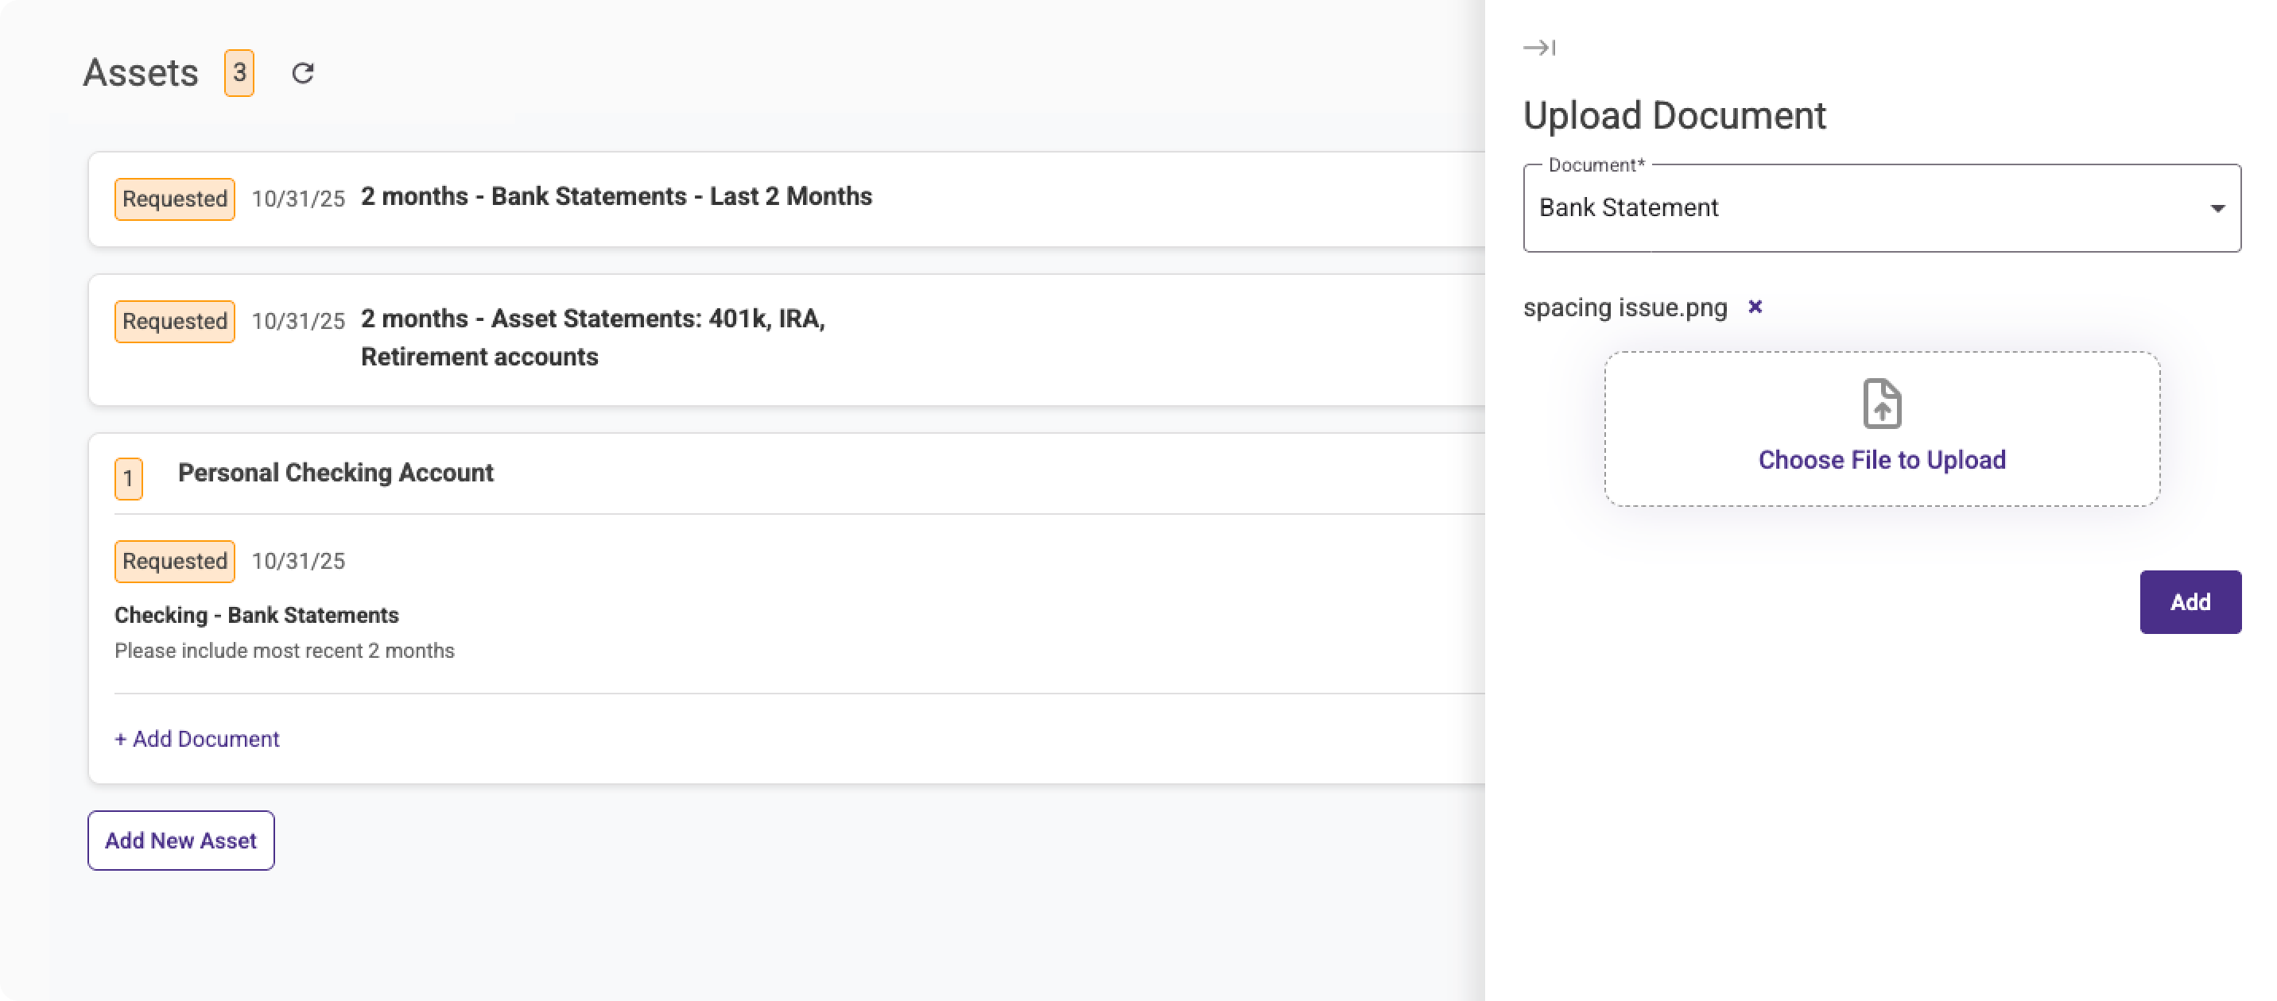This screenshot has height=1001, width=2277.
Task: Click the Add New Asset button
Action: (x=181, y=841)
